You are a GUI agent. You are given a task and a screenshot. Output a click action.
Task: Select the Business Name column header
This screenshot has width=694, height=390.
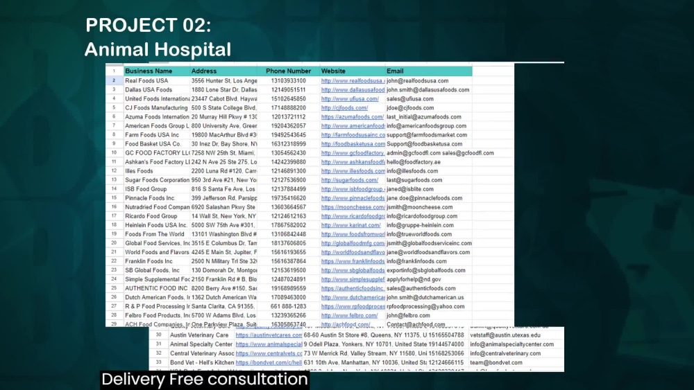point(157,71)
